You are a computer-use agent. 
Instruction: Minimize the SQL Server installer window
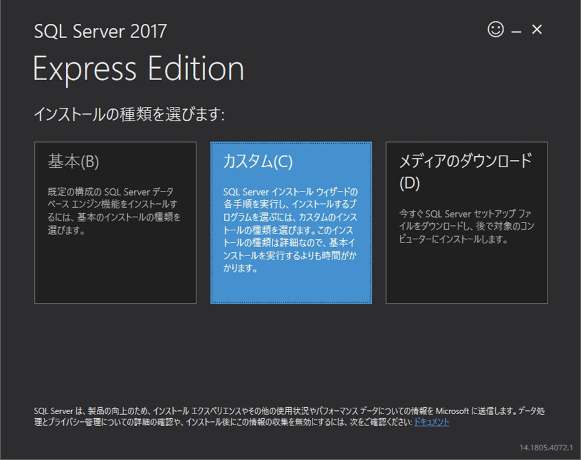click(x=516, y=32)
